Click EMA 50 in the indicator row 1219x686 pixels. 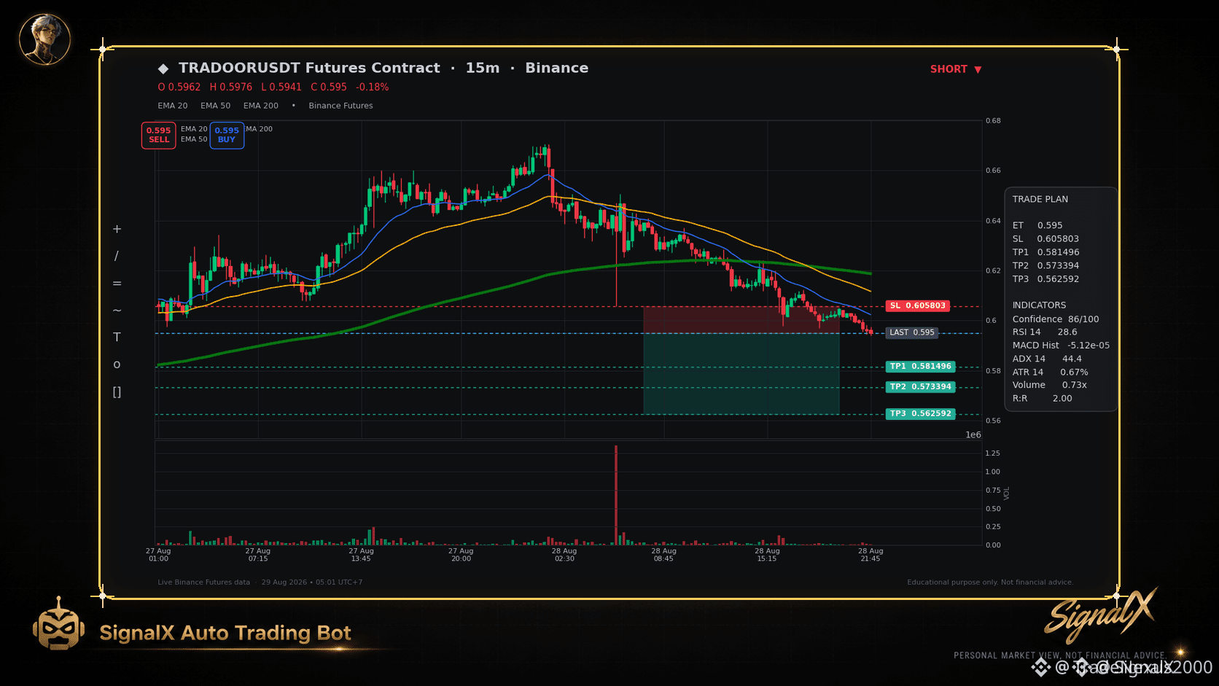[x=216, y=106]
